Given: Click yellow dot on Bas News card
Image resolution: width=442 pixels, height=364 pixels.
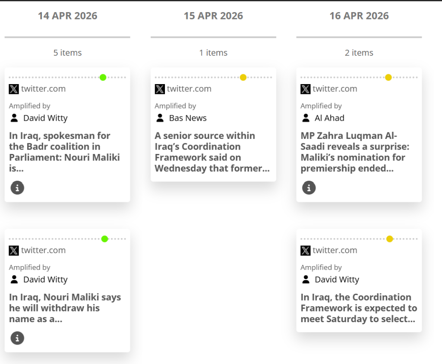Looking at the screenshot, I should tap(243, 78).
